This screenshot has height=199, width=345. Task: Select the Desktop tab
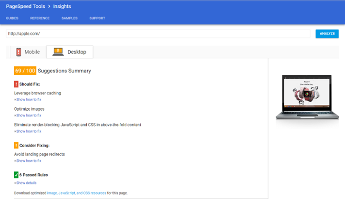pyautogui.click(x=69, y=52)
